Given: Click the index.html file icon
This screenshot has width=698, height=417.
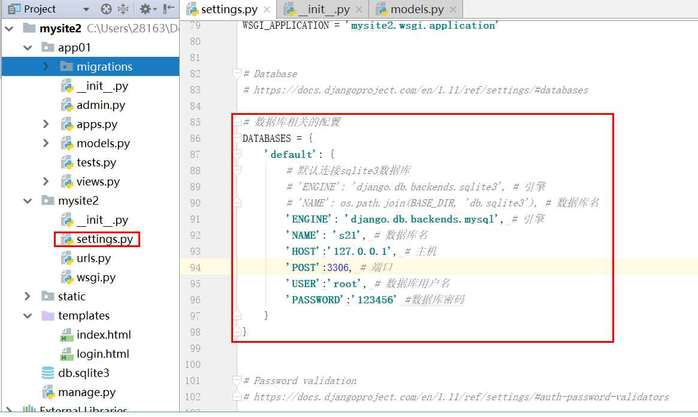Looking at the screenshot, I should pyautogui.click(x=67, y=335).
